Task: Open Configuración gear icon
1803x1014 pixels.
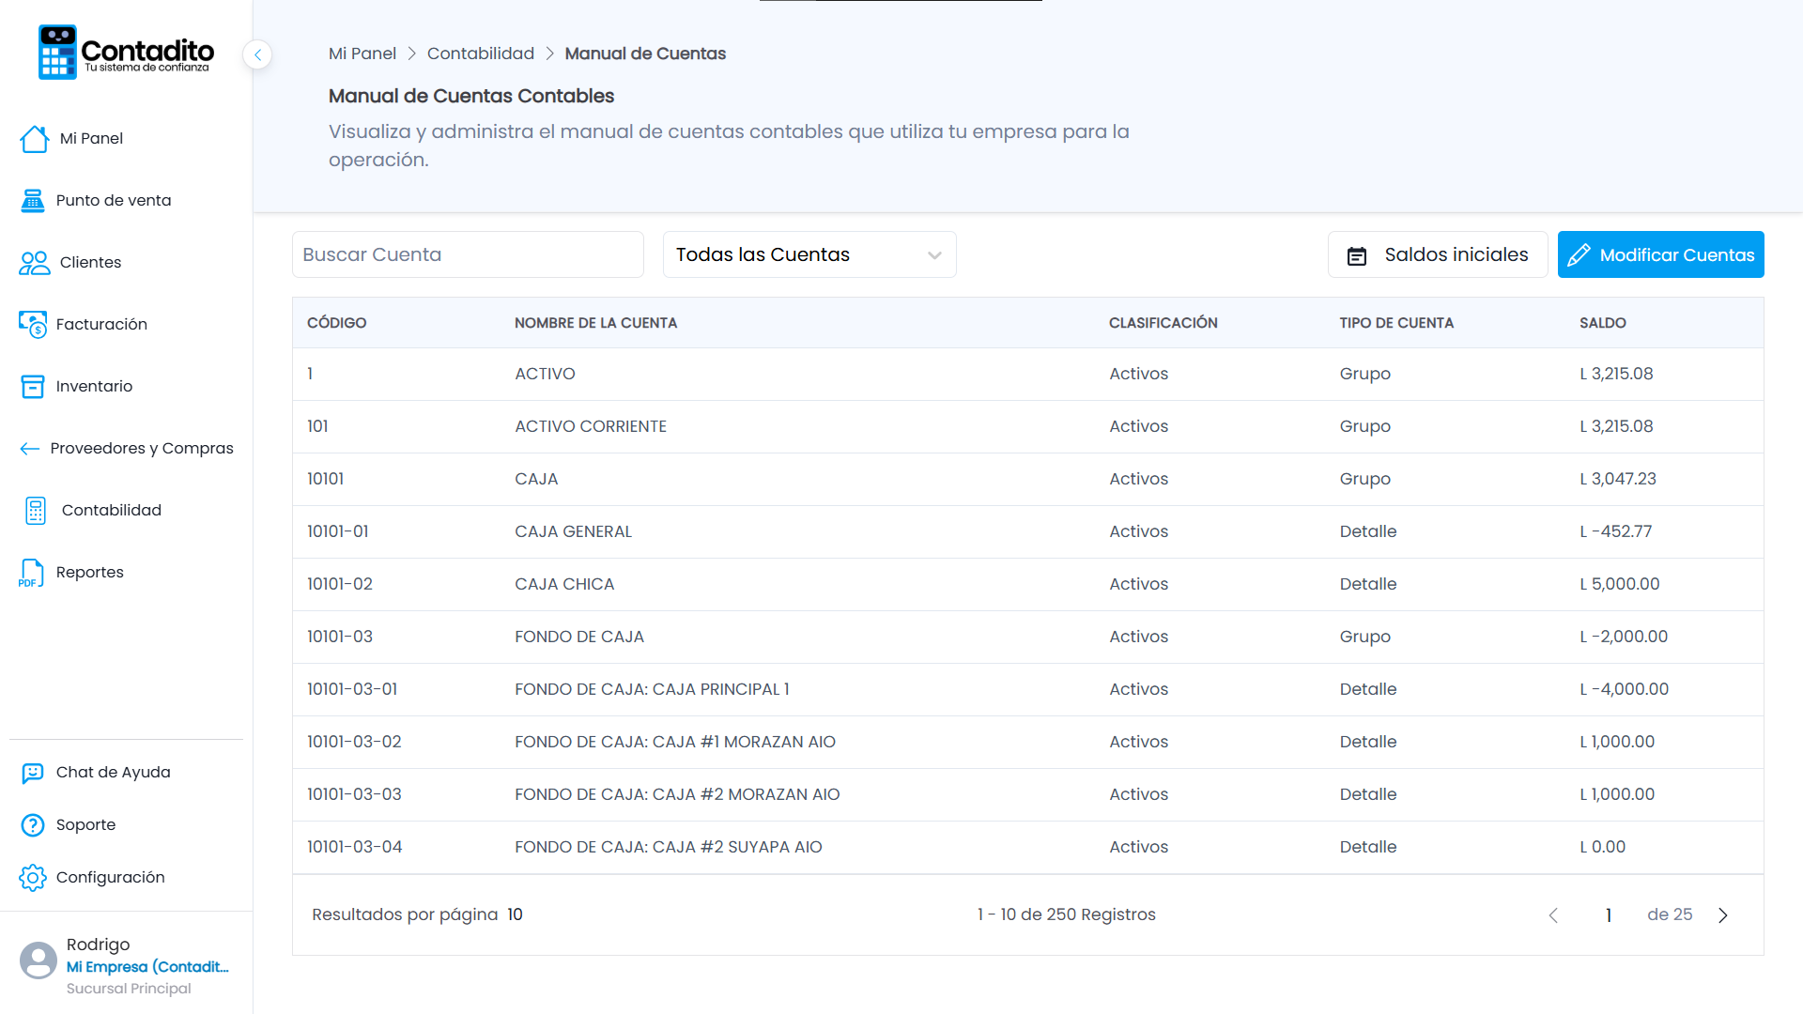Action: point(33,878)
